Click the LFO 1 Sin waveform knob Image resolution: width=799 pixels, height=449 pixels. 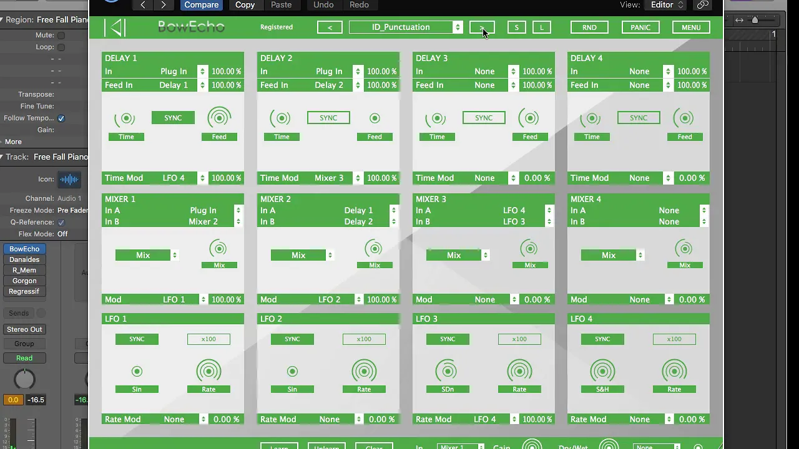[137, 371]
